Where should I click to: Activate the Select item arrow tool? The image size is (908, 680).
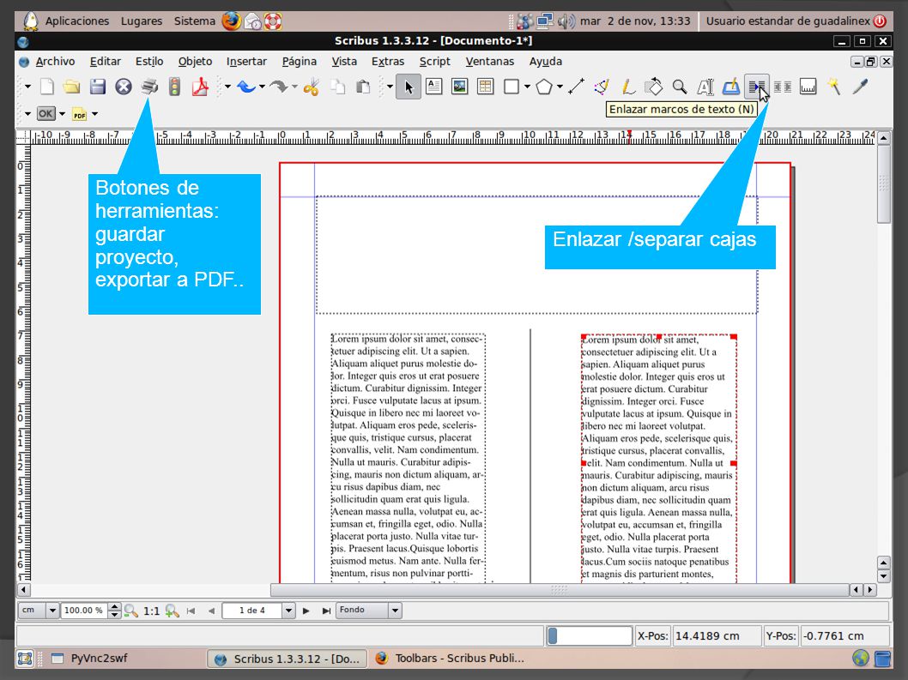409,87
